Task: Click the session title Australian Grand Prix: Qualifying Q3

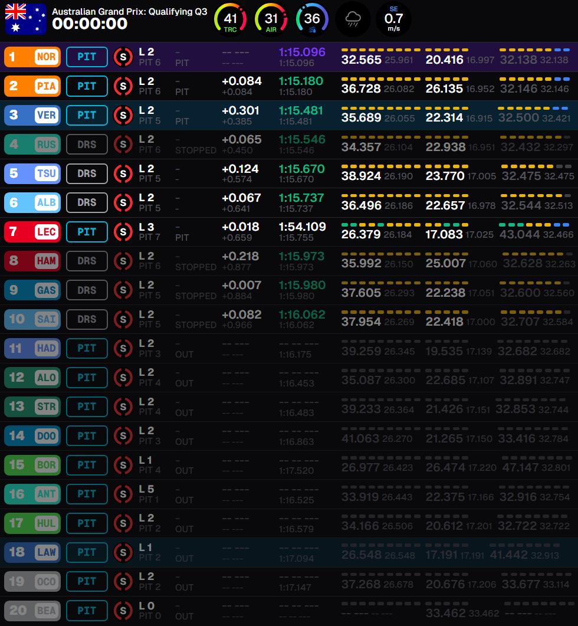Action: tap(130, 12)
